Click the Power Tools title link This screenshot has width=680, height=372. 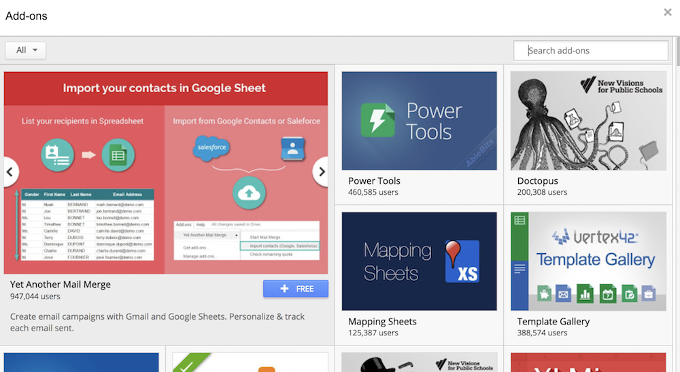click(x=374, y=181)
